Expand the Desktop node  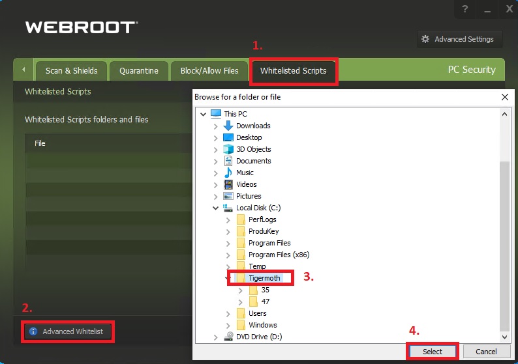pos(216,138)
